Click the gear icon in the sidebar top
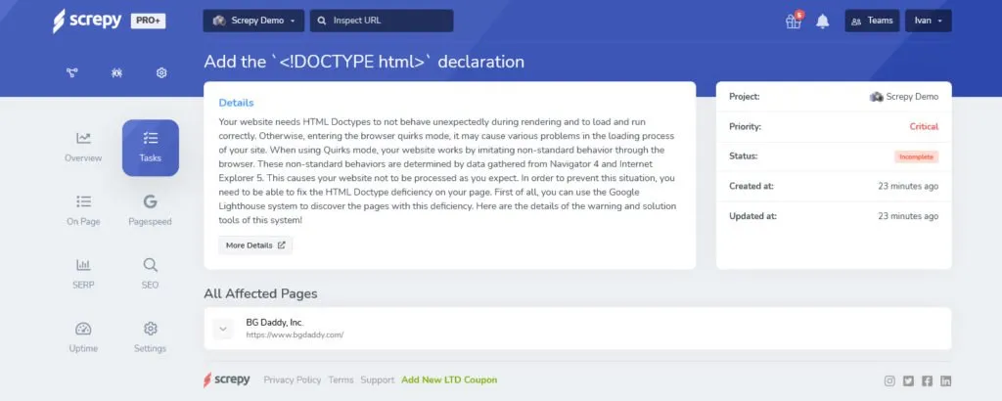 tap(161, 72)
